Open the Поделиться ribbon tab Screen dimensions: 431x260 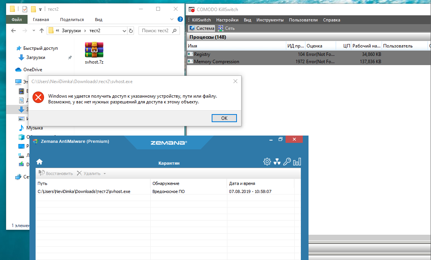(72, 20)
